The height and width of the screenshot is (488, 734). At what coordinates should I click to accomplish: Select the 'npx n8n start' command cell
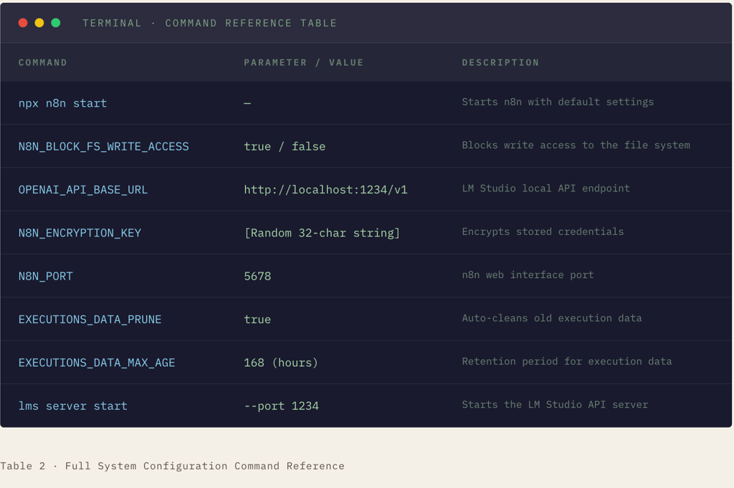coord(63,103)
